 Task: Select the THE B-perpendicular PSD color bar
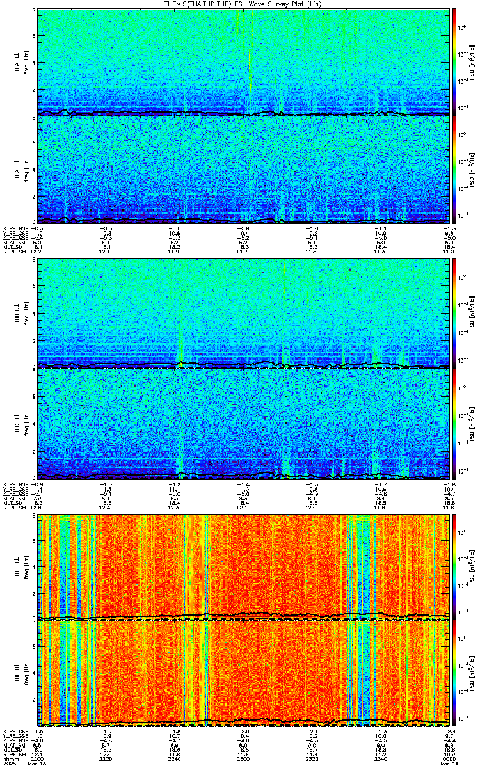(x=454, y=566)
